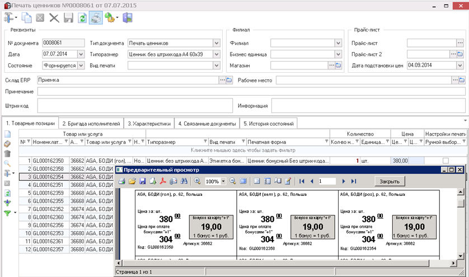This screenshot has width=469, height=277.
Task: Open the Дата подстановки цен dropdown
Action: (460, 65)
